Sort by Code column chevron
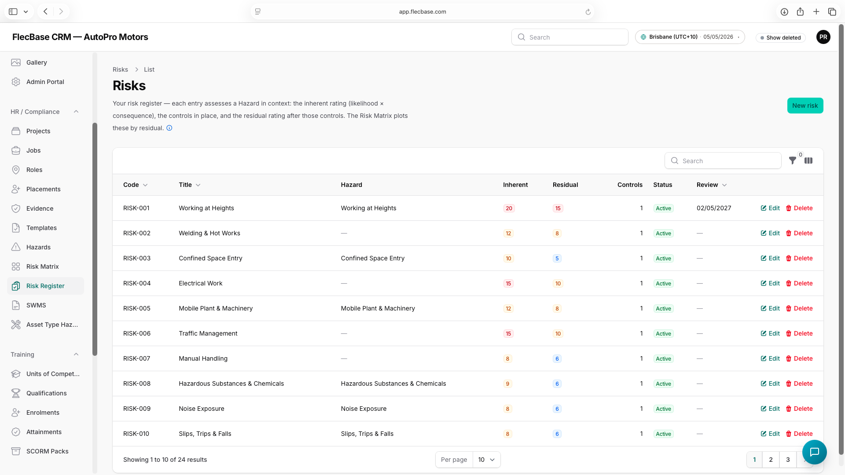This screenshot has width=845, height=475. point(145,185)
